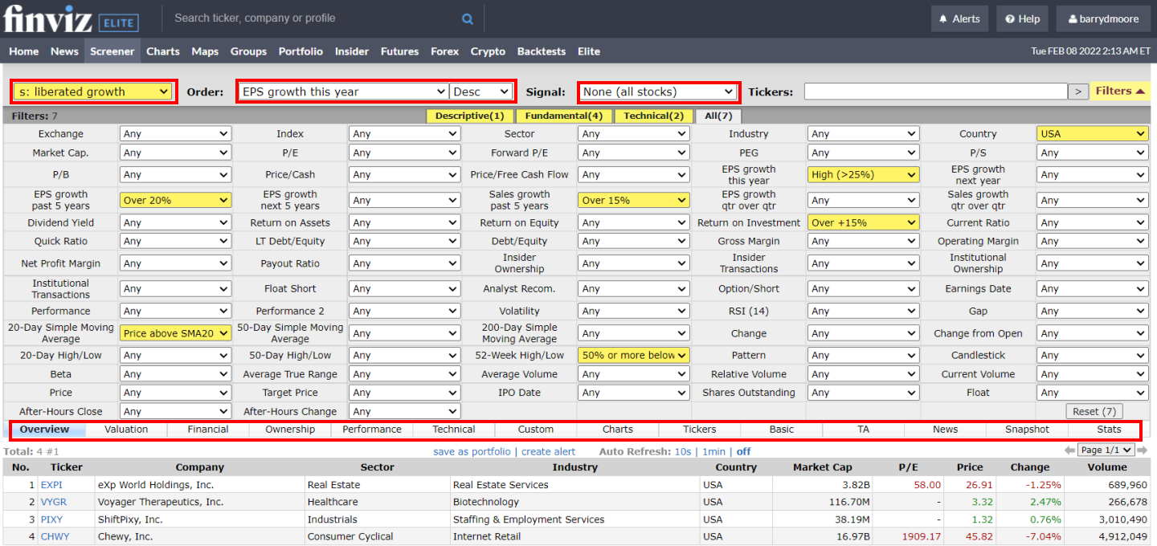Open the Alerts bell panel
Screen dimensions: 1157x546
click(x=959, y=18)
